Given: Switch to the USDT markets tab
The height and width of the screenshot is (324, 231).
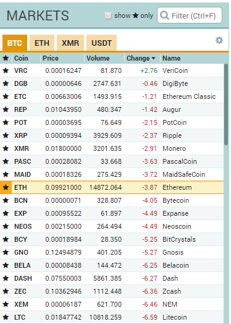Looking at the screenshot, I should (x=101, y=43).
